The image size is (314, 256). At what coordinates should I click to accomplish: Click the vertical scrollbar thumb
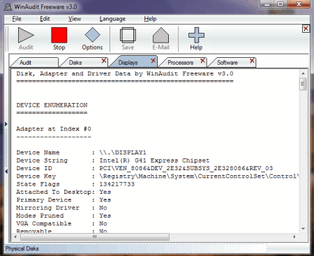coord(303,84)
